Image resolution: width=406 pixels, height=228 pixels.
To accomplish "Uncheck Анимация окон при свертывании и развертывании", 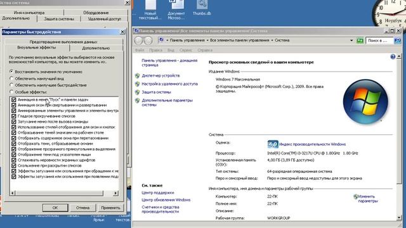I will coord(14,105).
